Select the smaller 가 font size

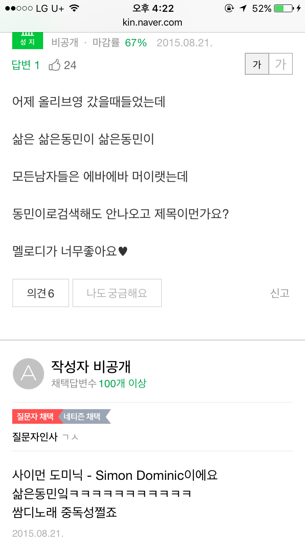click(x=257, y=65)
